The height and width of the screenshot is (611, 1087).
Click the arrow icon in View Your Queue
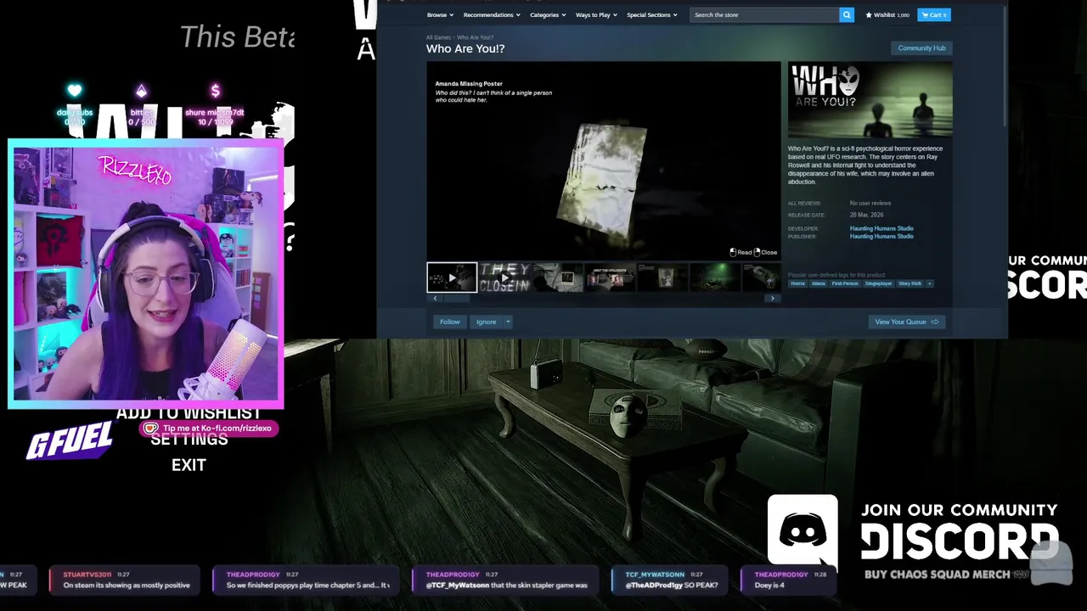(x=934, y=322)
